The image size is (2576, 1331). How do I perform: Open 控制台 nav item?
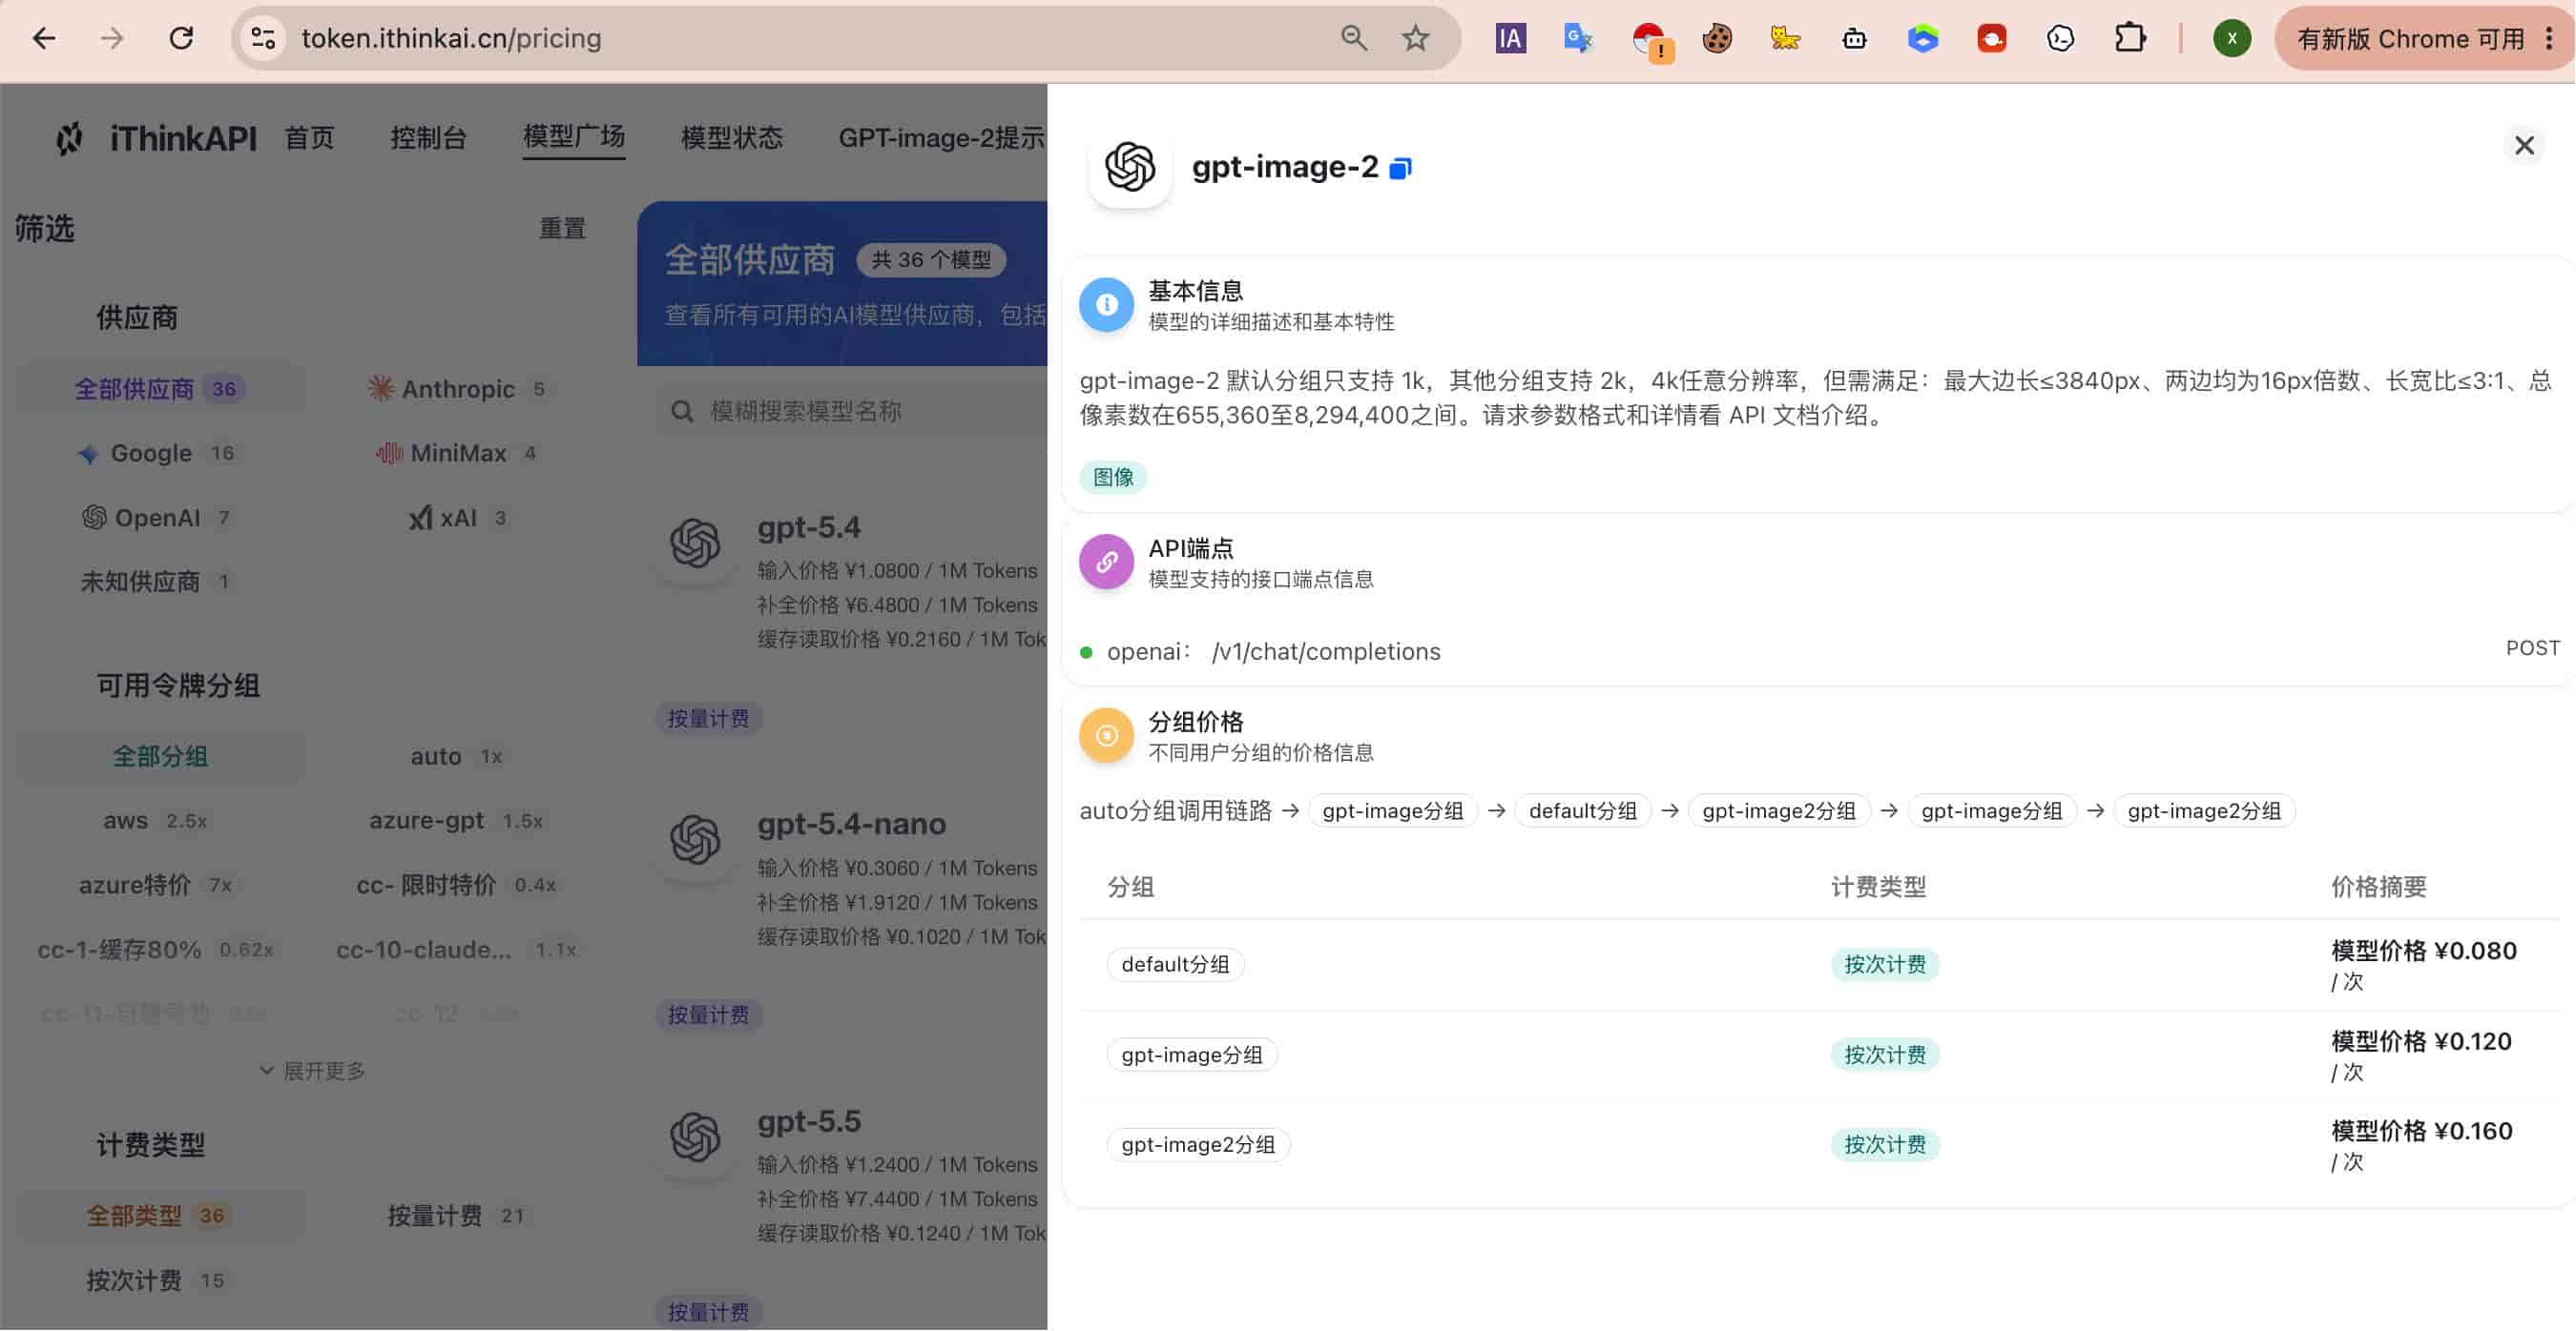click(x=429, y=137)
